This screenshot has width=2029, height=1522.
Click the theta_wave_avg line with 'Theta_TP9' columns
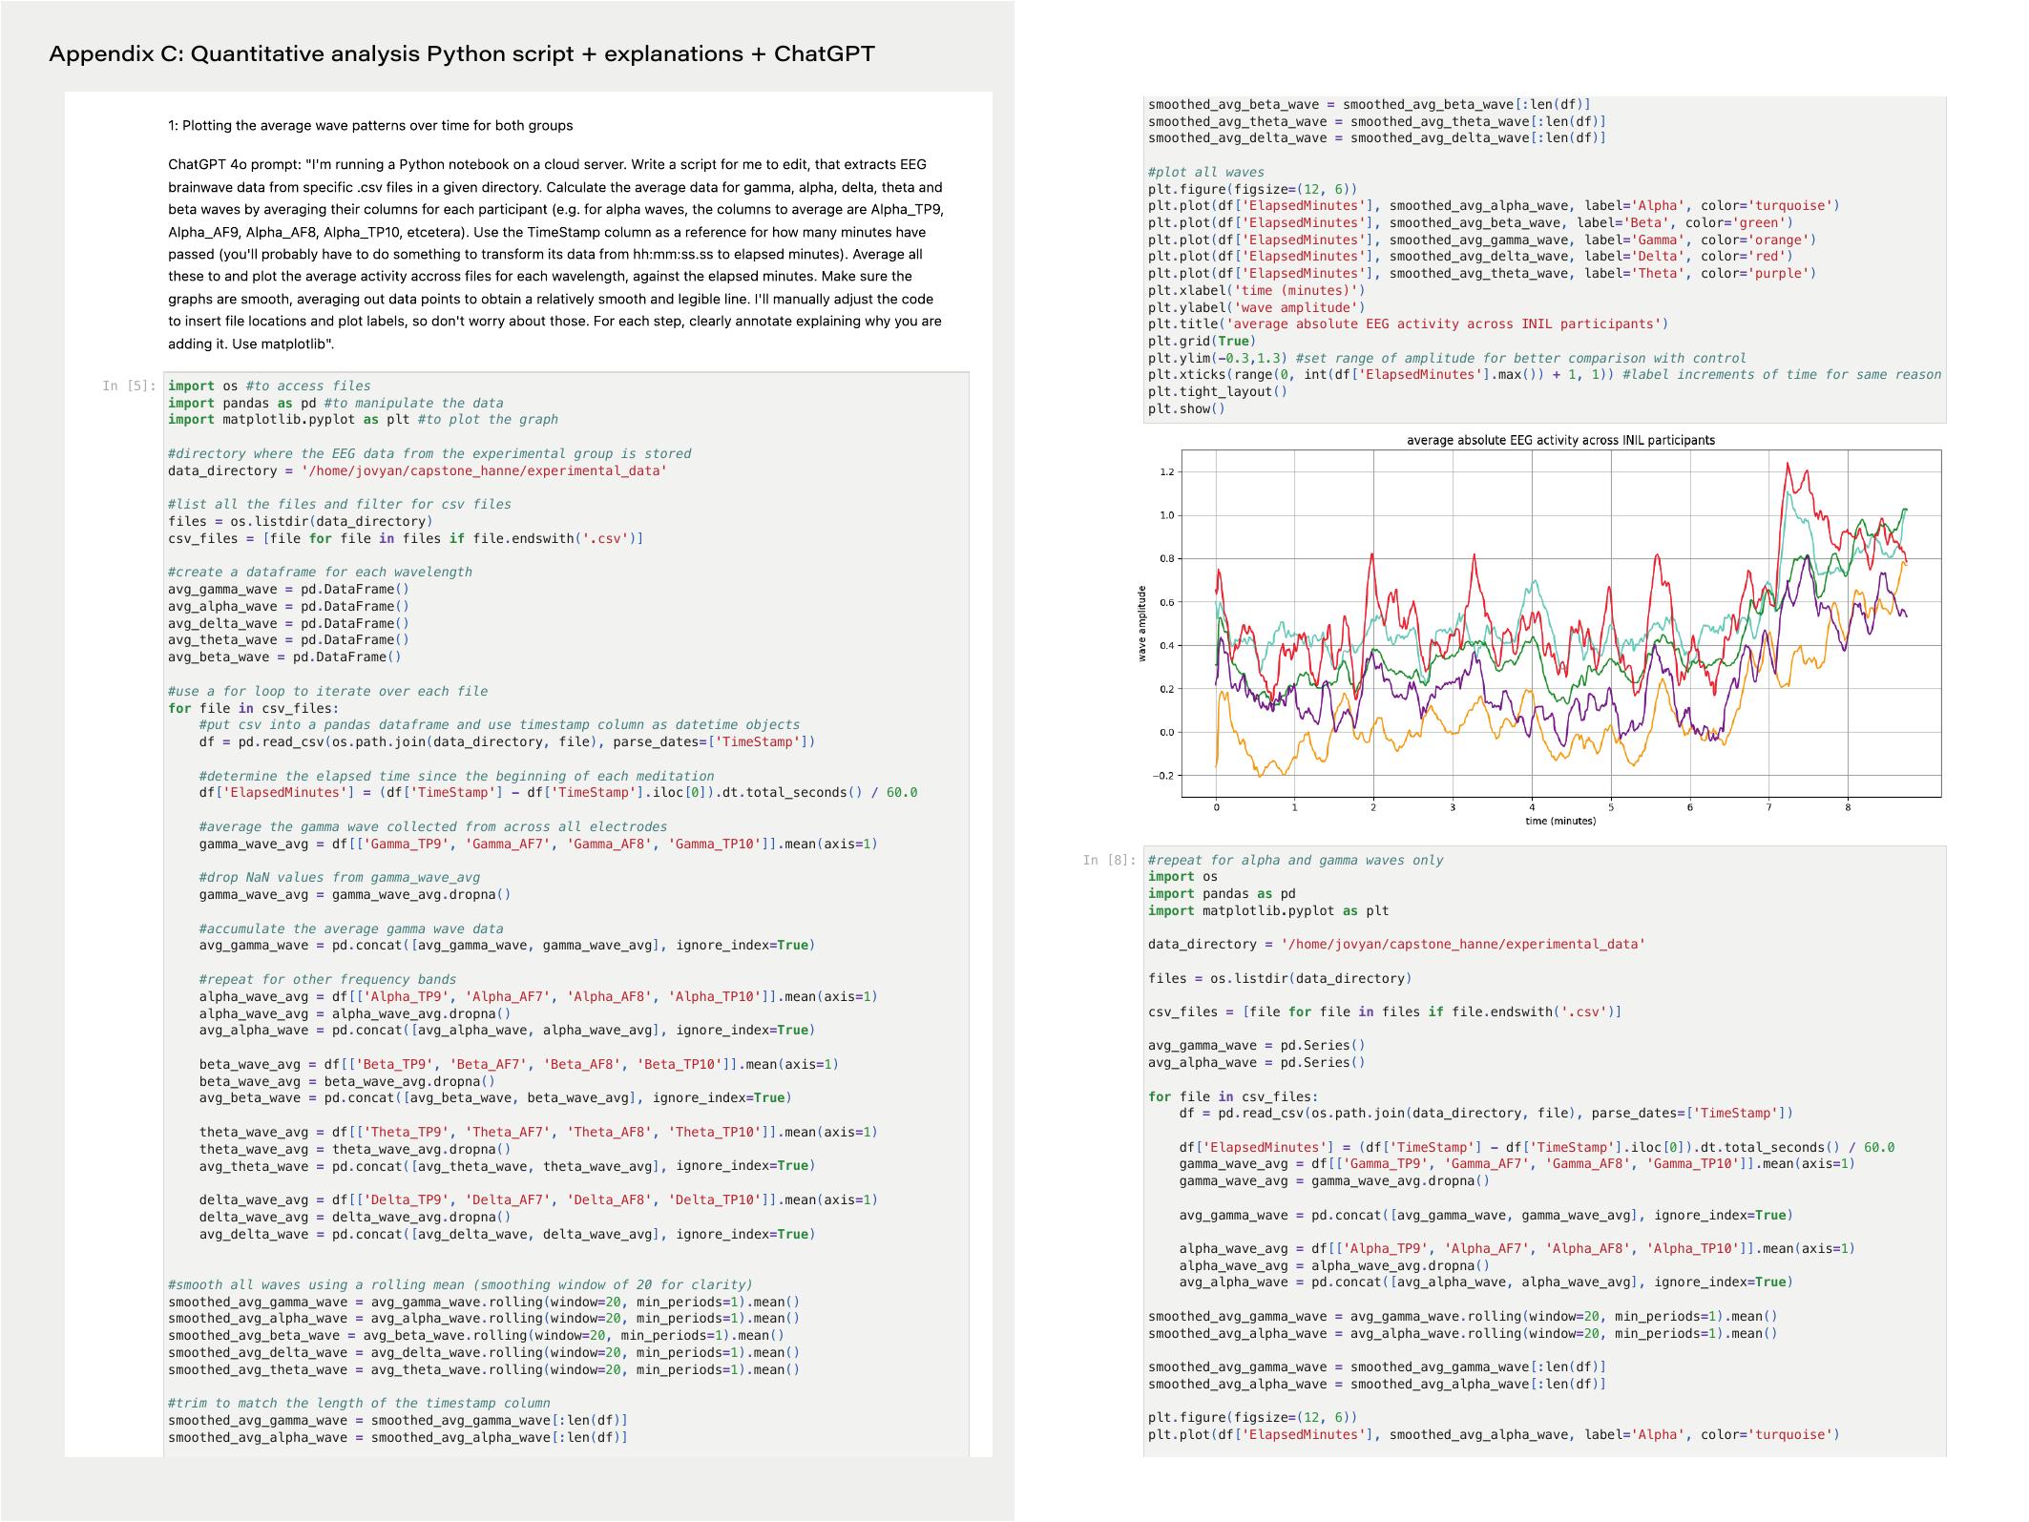(x=538, y=1132)
